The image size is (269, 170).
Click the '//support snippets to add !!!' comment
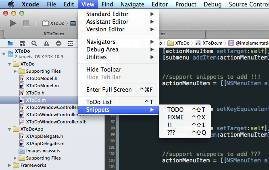(x=211, y=77)
